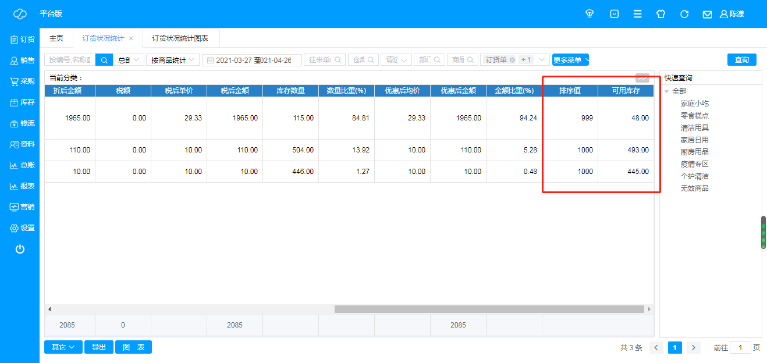Open the mail envelope icon
The width and height of the screenshot is (767, 363).
707,14
